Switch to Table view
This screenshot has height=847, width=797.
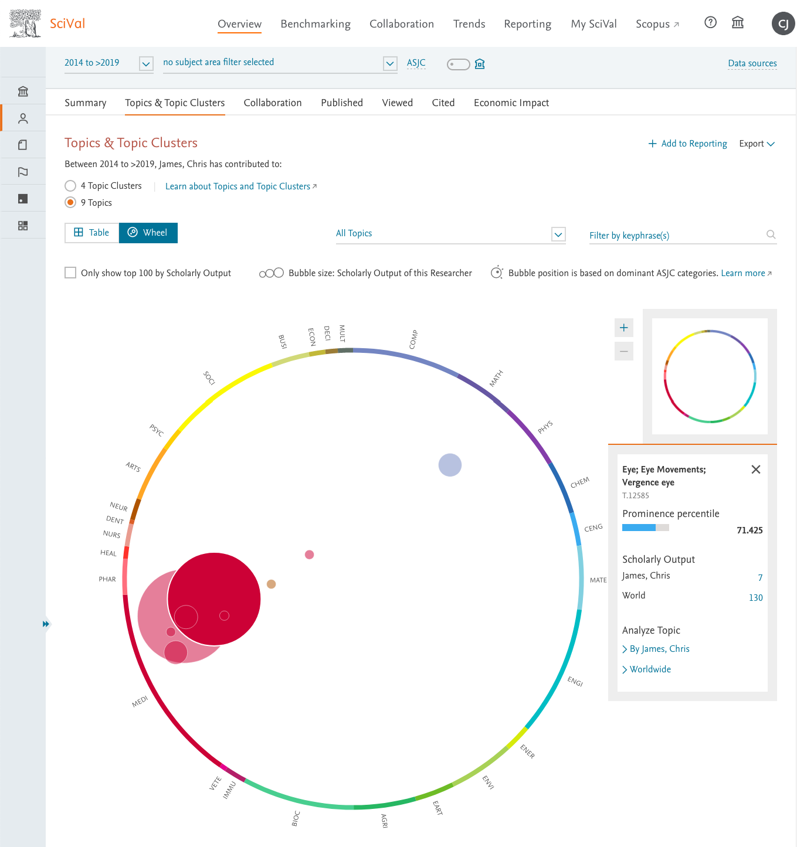coord(92,233)
